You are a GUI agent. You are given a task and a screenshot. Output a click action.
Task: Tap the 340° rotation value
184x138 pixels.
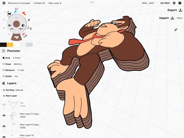151,3
